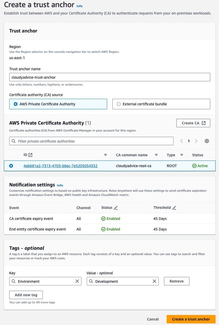Click 45 Days threshold of CA certificate expiry

(160, 219)
